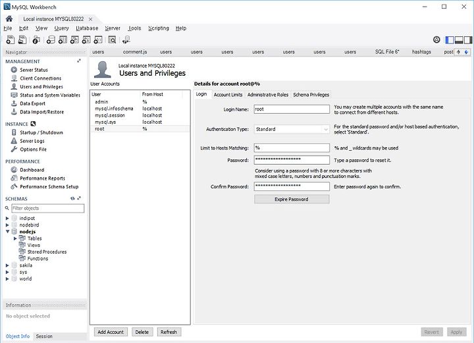Create a new SQL tab toolbar icon
The width and height of the screenshot is (474, 343).
(x=11, y=40)
